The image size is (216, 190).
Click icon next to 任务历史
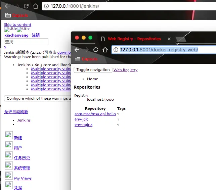9,155
